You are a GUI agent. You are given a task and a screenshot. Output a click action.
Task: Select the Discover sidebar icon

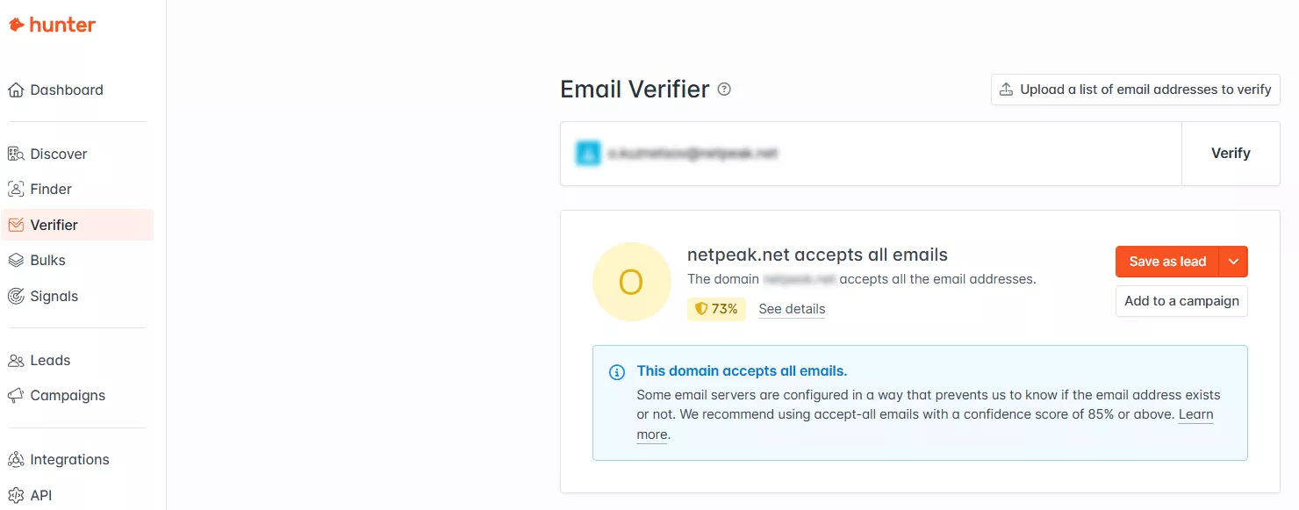(x=16, y=154)
